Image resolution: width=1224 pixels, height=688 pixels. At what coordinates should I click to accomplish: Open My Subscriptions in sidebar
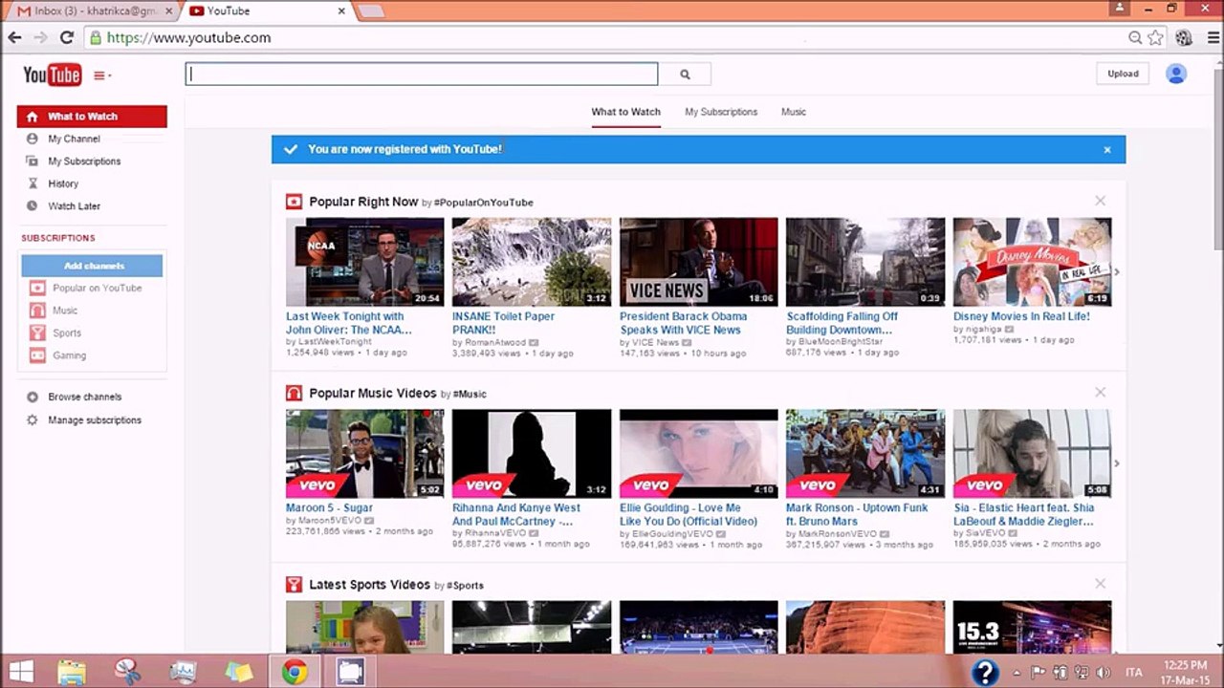tap(84, 161)
